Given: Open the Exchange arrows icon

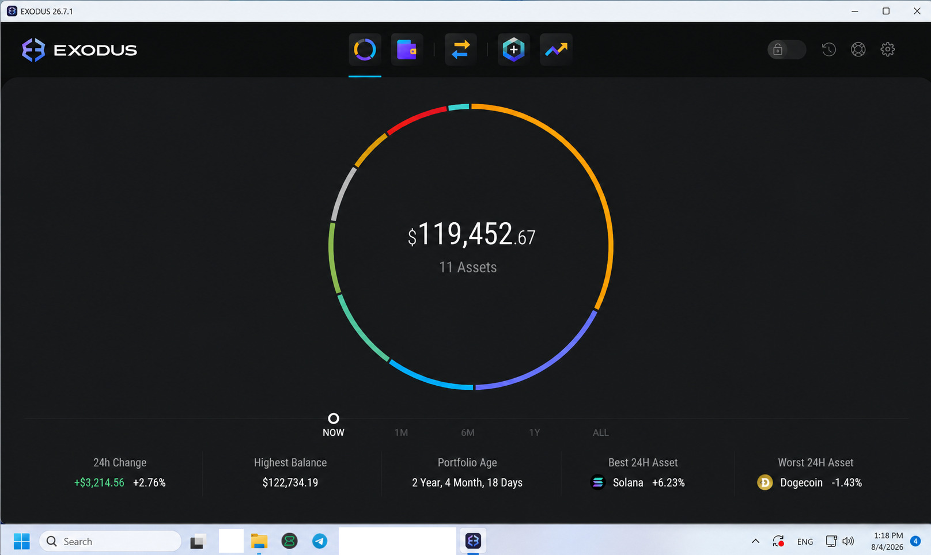Looking at the screenshot, I should (x=460, y=50).
